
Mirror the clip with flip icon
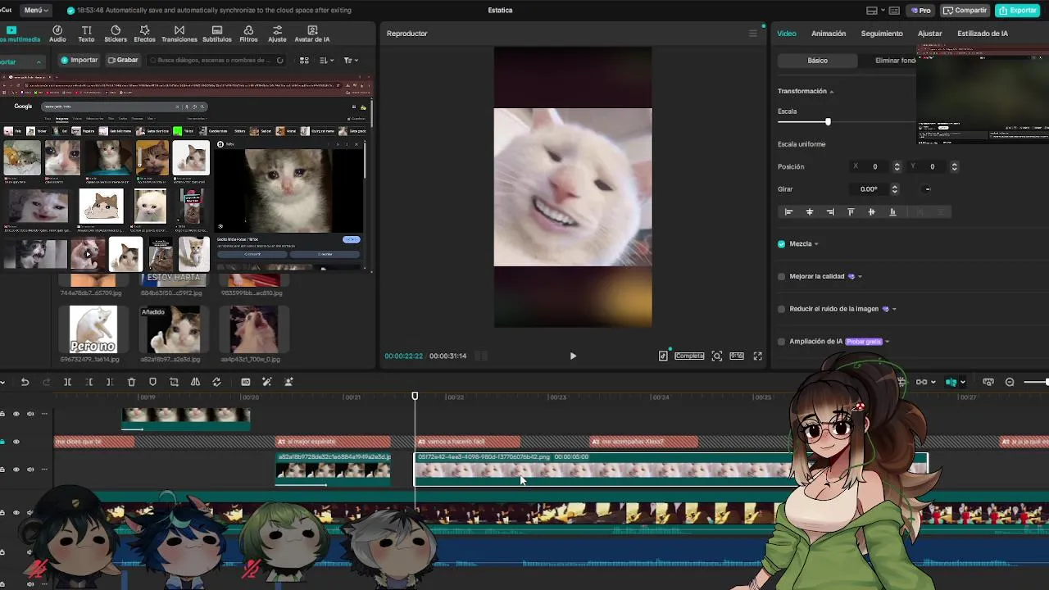click(x=195, y=382)
